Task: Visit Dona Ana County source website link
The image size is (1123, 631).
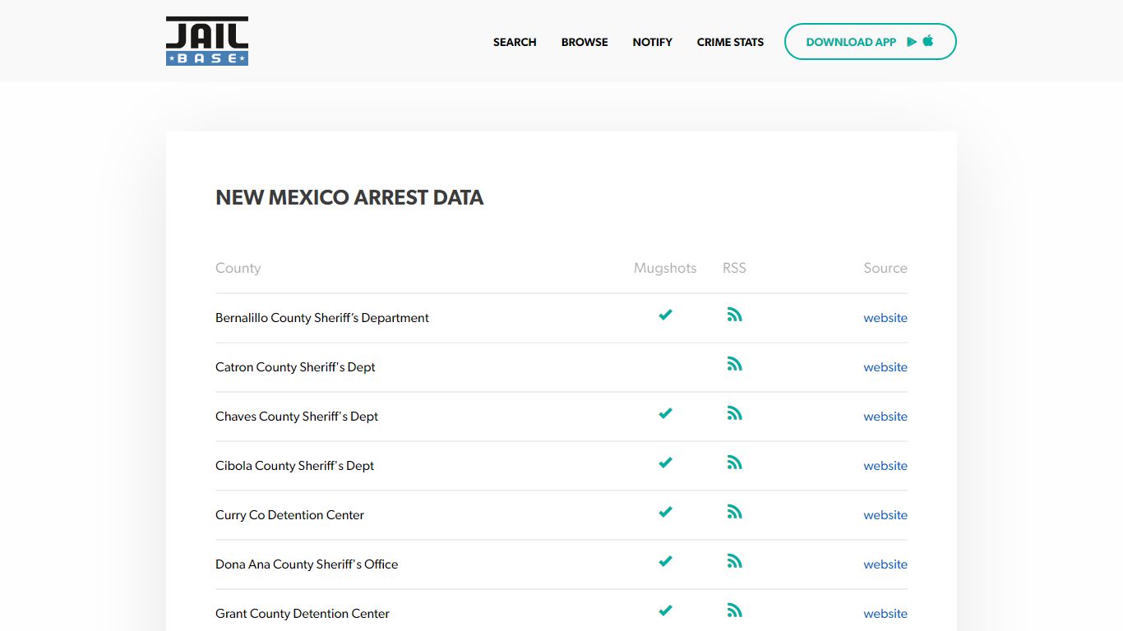Action: [x=885, y=564]
